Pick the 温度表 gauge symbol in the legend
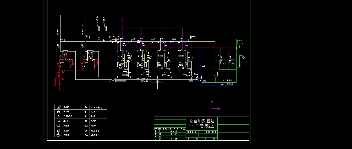 click(59, 131)
